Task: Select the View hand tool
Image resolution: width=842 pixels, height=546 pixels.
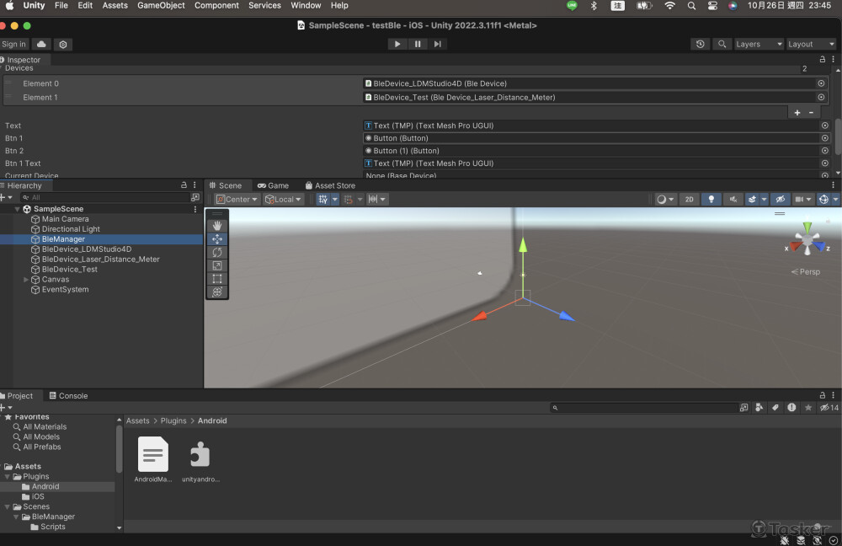Action: [x=217, y=225]
